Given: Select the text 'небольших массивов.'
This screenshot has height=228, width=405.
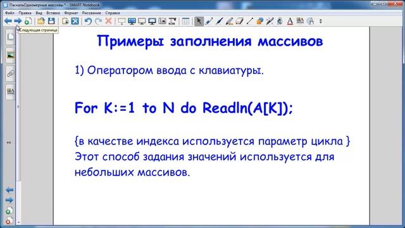Looking at the screenshot, I should pos(132,172).
